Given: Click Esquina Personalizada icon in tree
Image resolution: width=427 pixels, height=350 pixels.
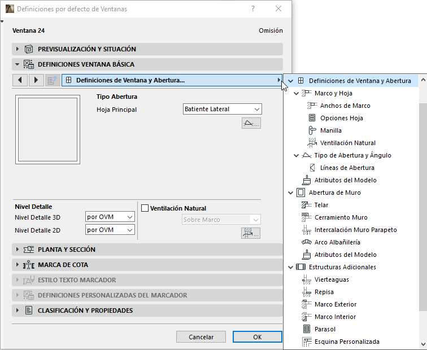Looking at the screenshot, I should click(x=307, y=342).
